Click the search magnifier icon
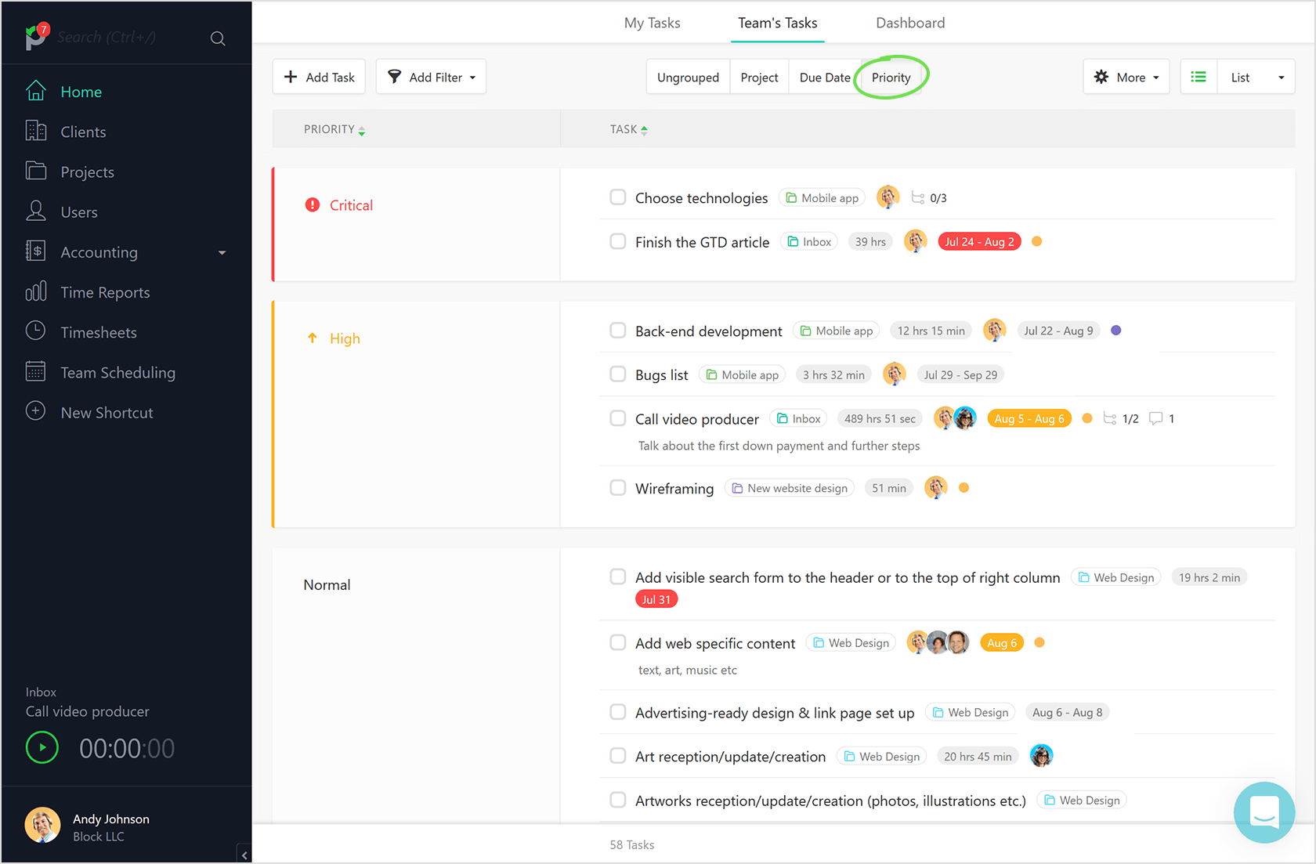The image size is (1316, 864). pos(218,38)
